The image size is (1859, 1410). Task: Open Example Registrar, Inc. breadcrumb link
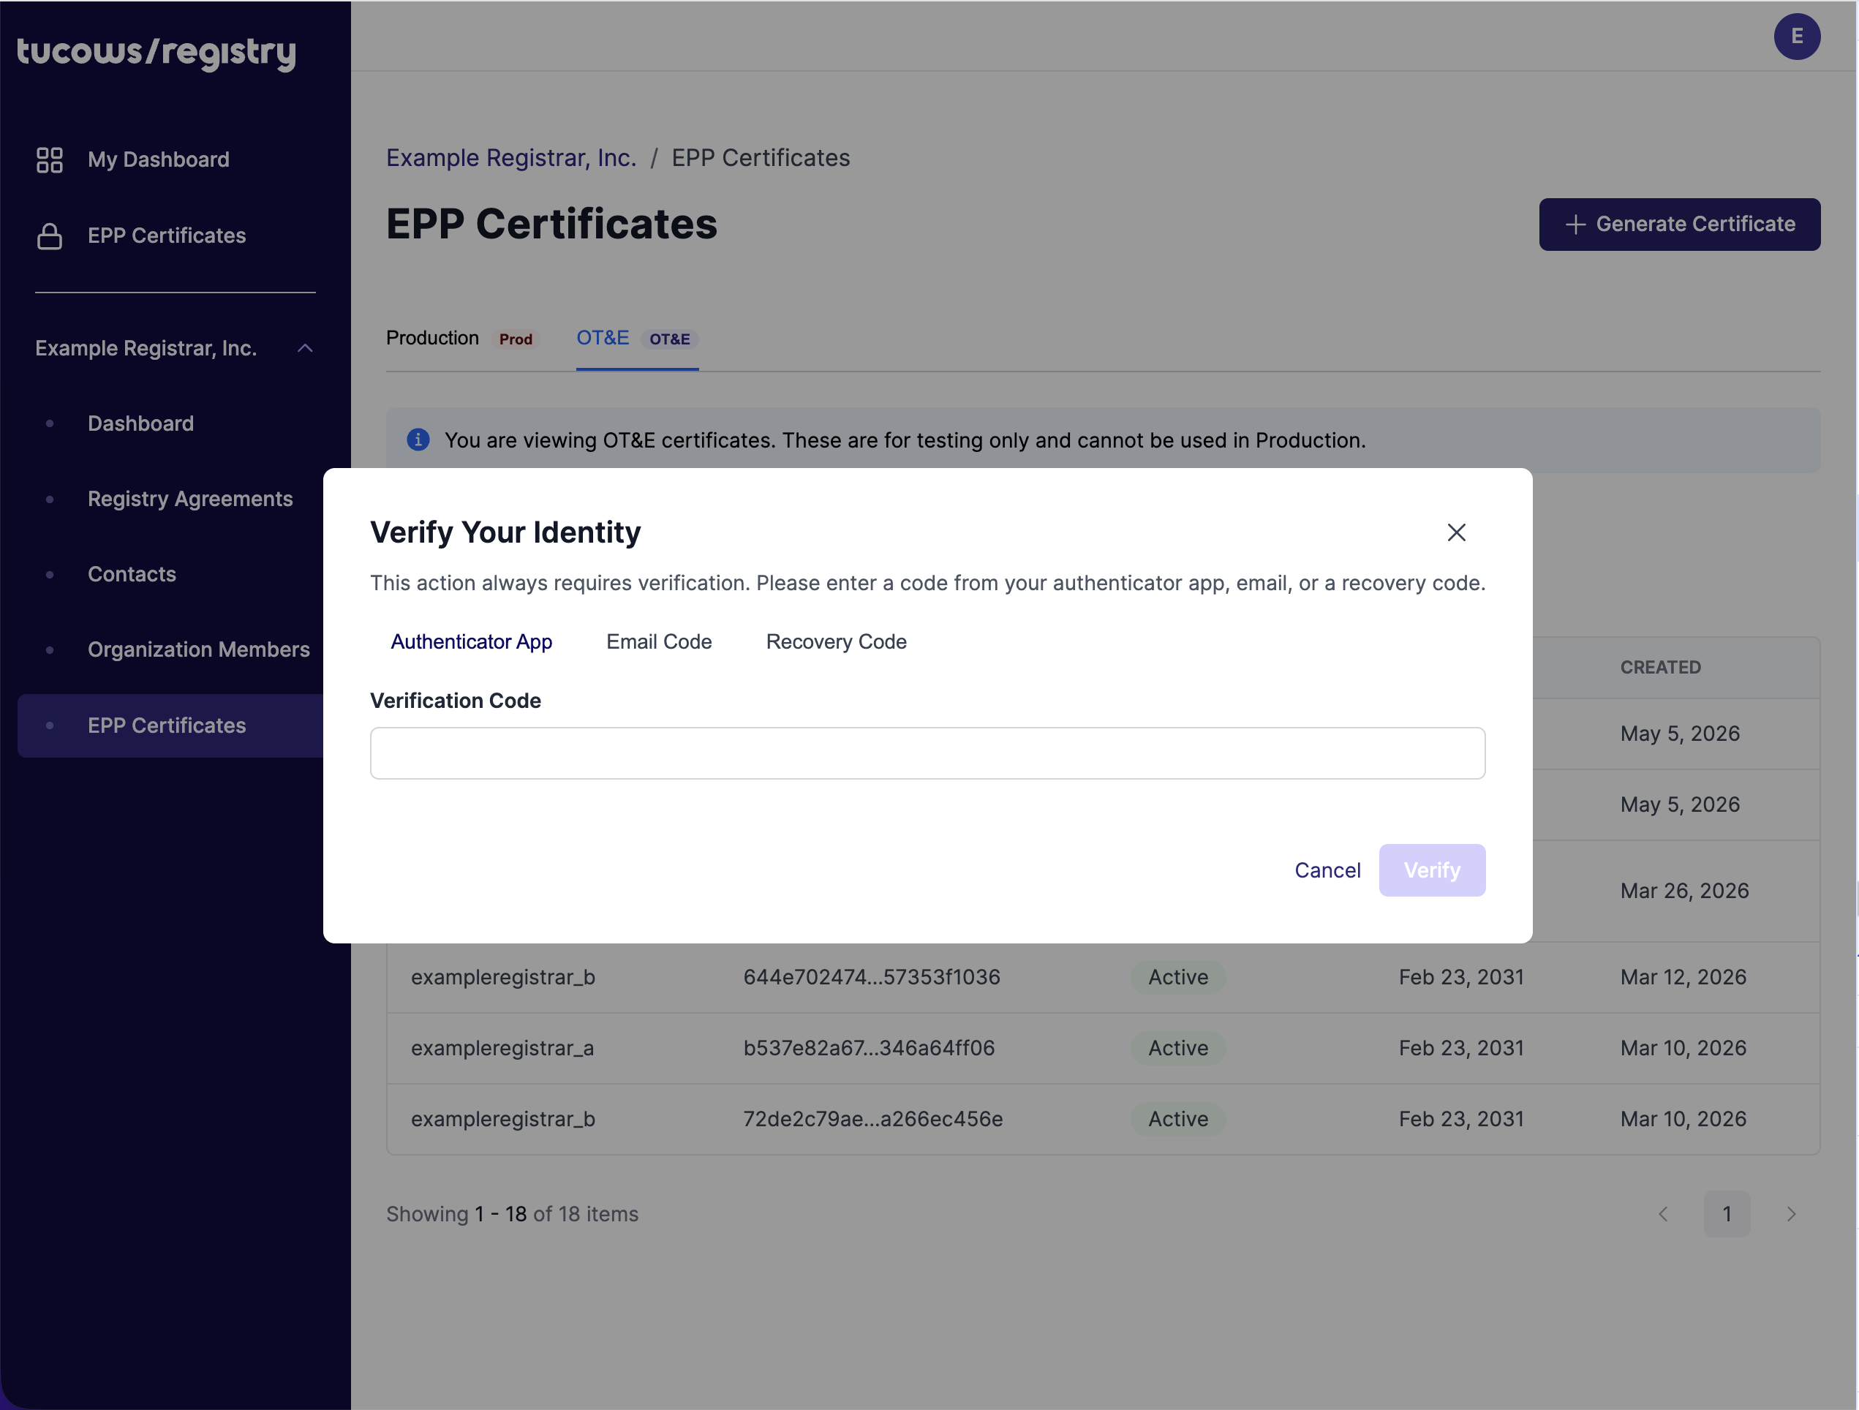[511, 158]
